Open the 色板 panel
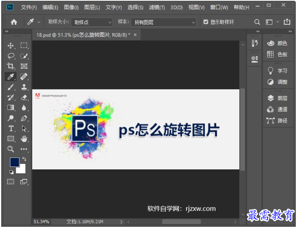 click(277, 55)
